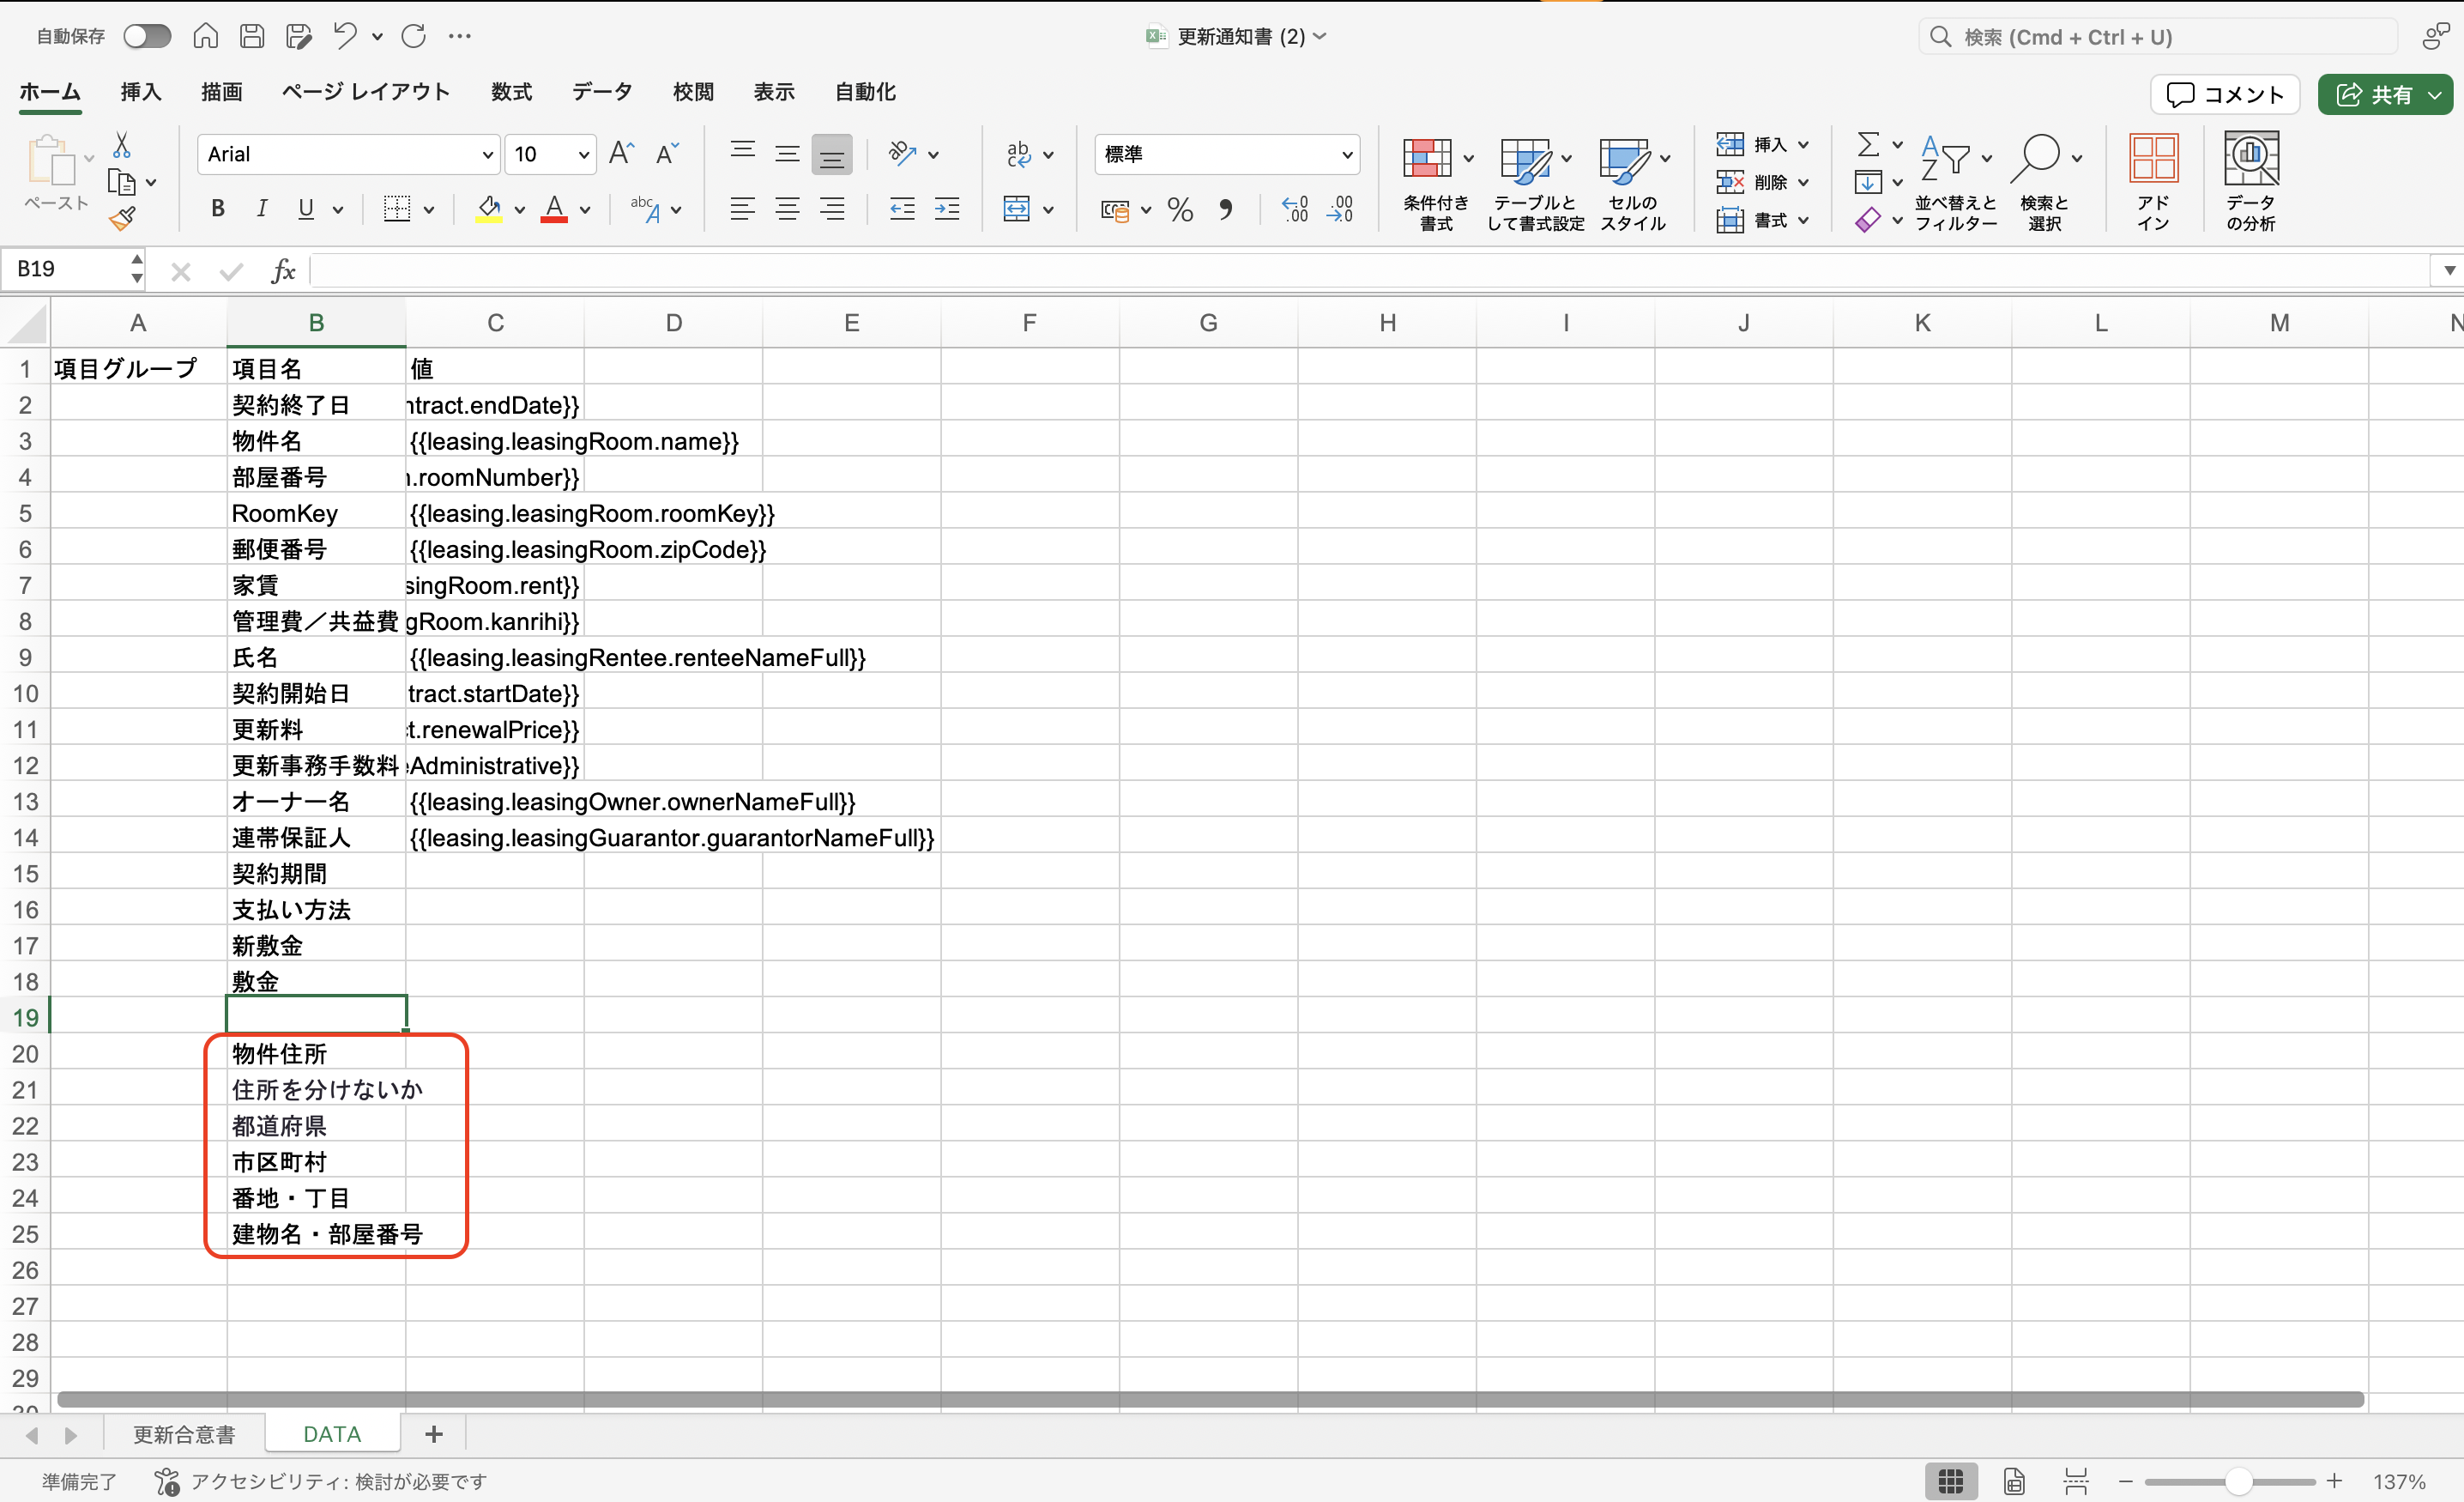This screenshot has height=1502, width=2464.
Task: Click the AutoSum sigma icon
Action: pos(1868,145)
